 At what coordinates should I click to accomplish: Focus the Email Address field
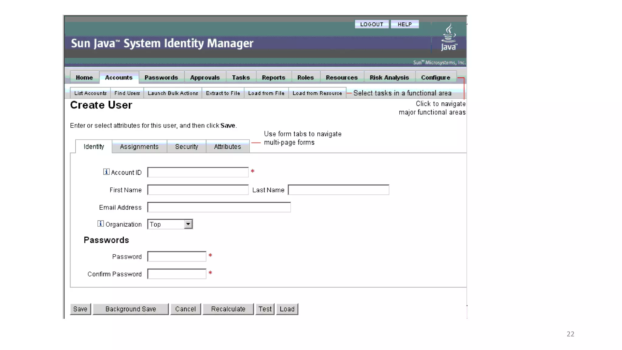point(219,207)
